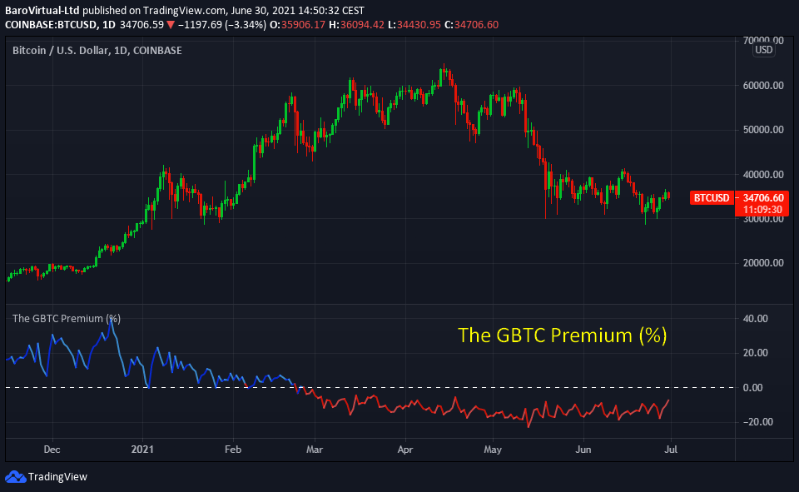Click the May label on time axis
Image resolution: width=799 pixels, height=492 pixels.
tap(493, 450)
